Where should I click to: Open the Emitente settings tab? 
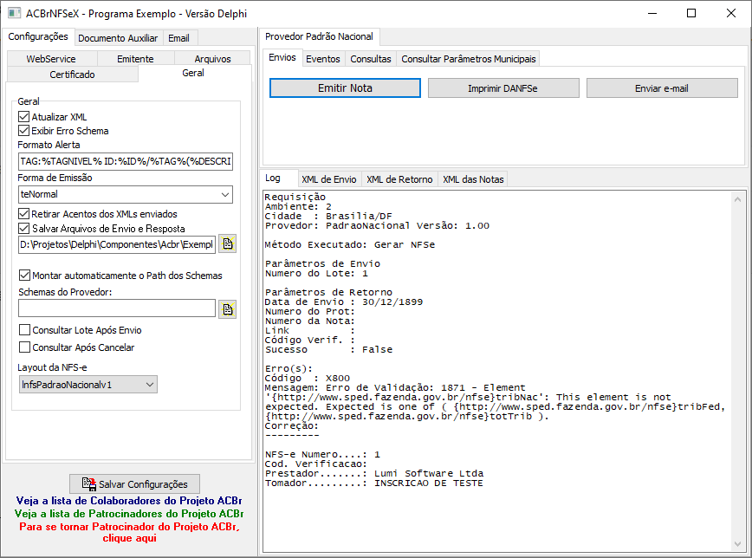click(135, 59)
